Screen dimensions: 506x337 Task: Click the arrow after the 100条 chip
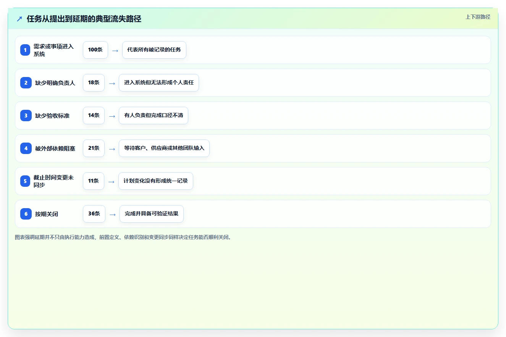pyautogui.click(x=115, y=50)
